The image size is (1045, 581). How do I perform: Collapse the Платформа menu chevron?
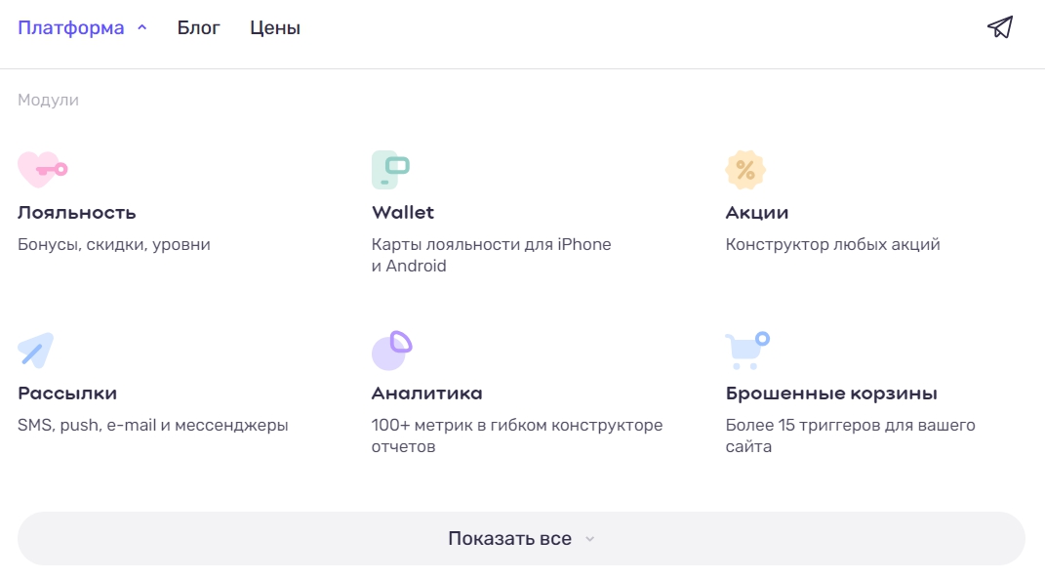[142, 28]
